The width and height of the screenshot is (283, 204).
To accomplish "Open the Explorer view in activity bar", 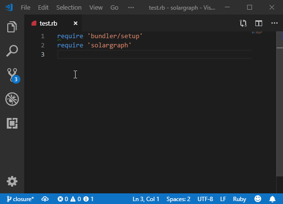I will point(12,27).
